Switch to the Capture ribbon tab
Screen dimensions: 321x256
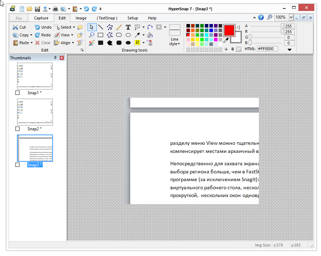click(41, 18)
